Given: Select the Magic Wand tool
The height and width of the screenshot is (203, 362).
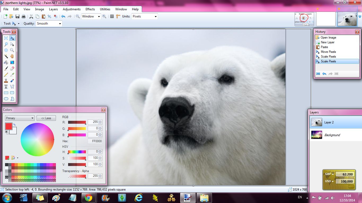Looking at the screenshot, I should coord(6,56).
